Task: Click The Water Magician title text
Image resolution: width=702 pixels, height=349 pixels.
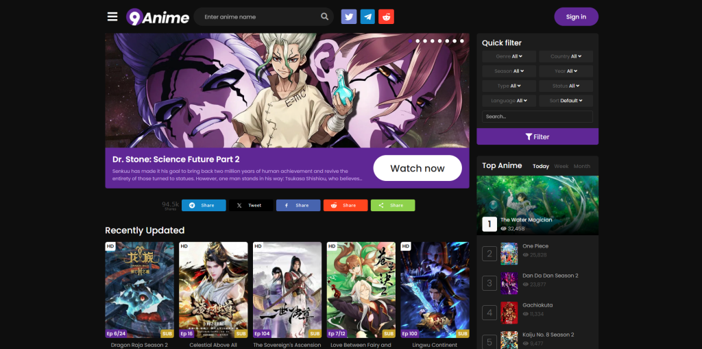Action: (526, 220)
